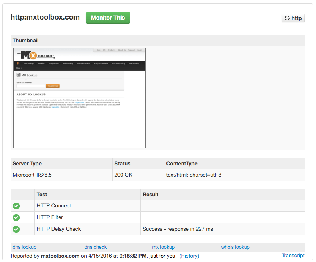Click the green check icon for HTTP Delay Check
This screenshot has width=316, height=262.
16,230
